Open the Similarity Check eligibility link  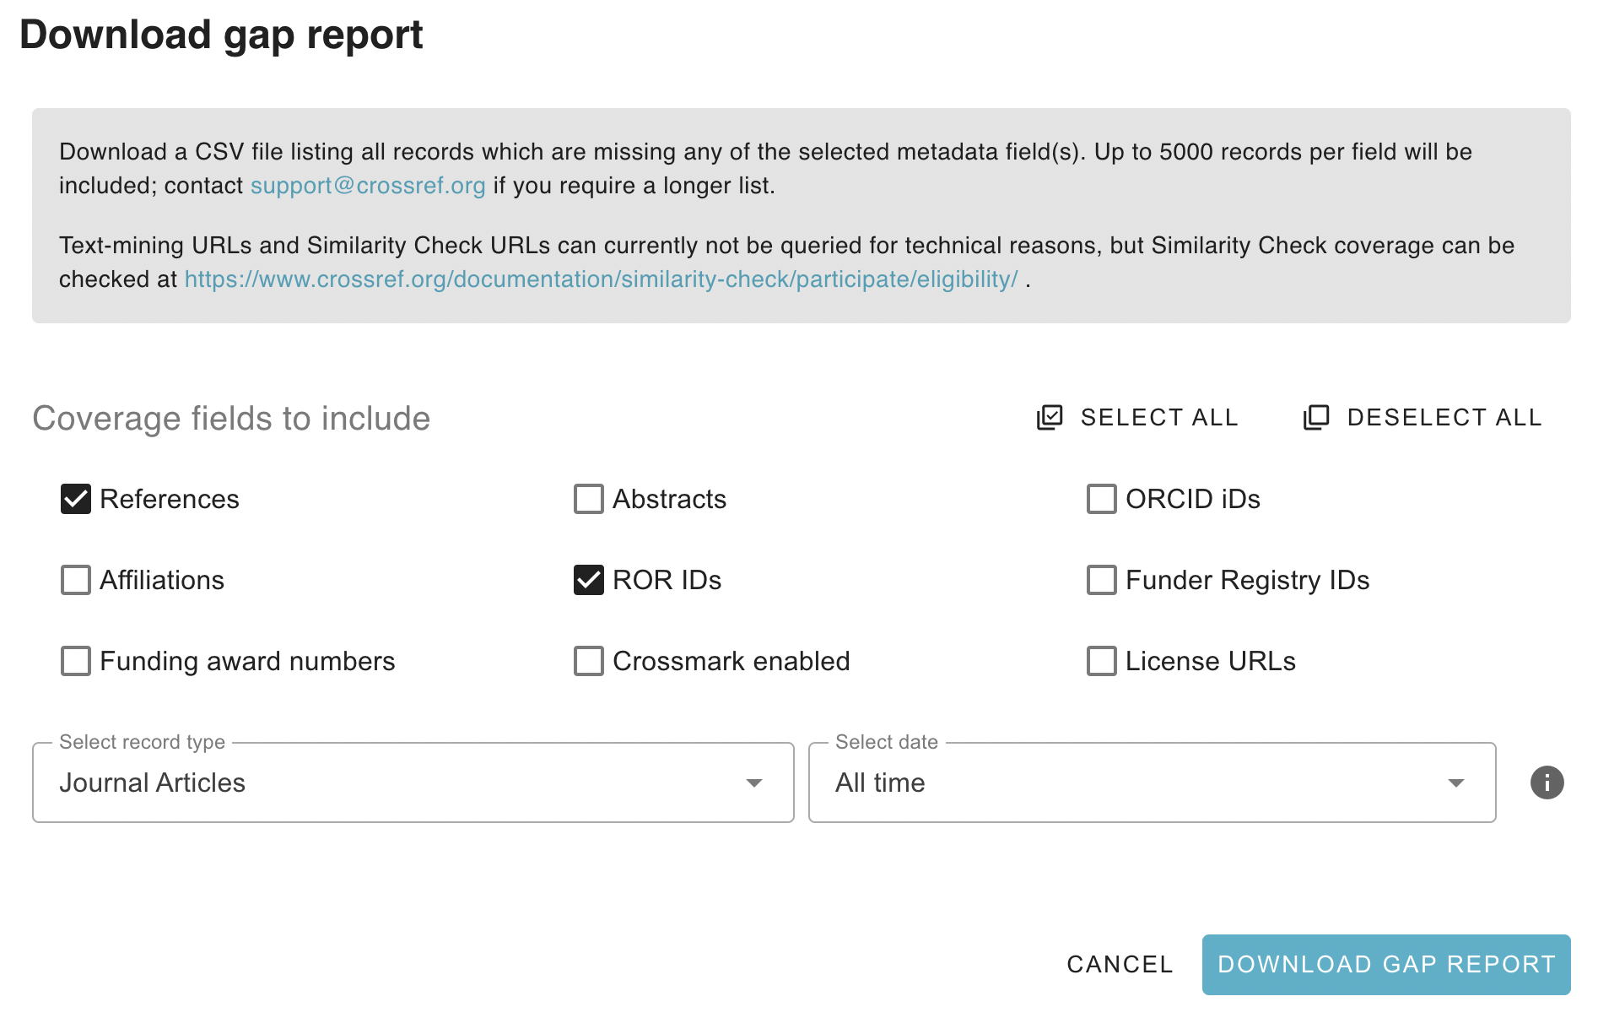point(599,279)
